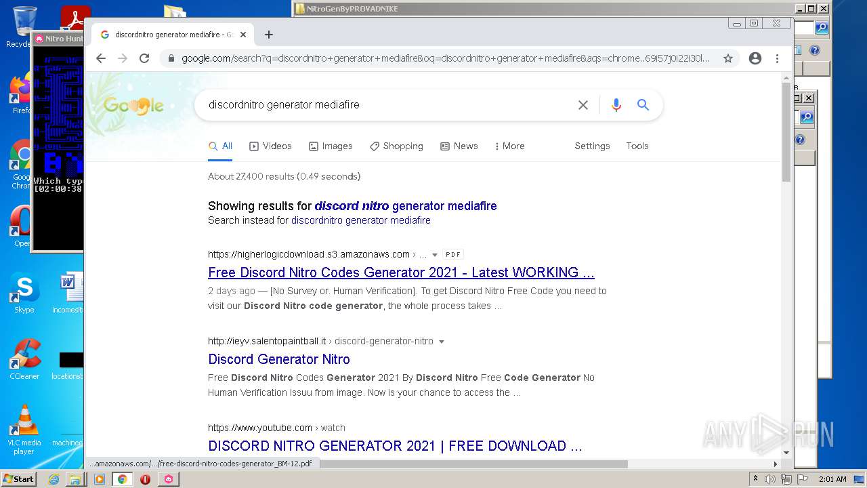Focus the Google search input field
867x488 pixels.
click(x=386, y=105)
